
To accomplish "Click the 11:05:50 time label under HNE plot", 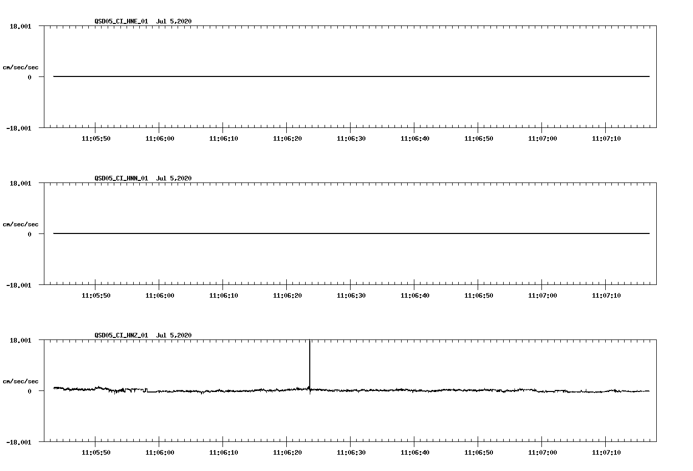I will click(x=95, y=139).
